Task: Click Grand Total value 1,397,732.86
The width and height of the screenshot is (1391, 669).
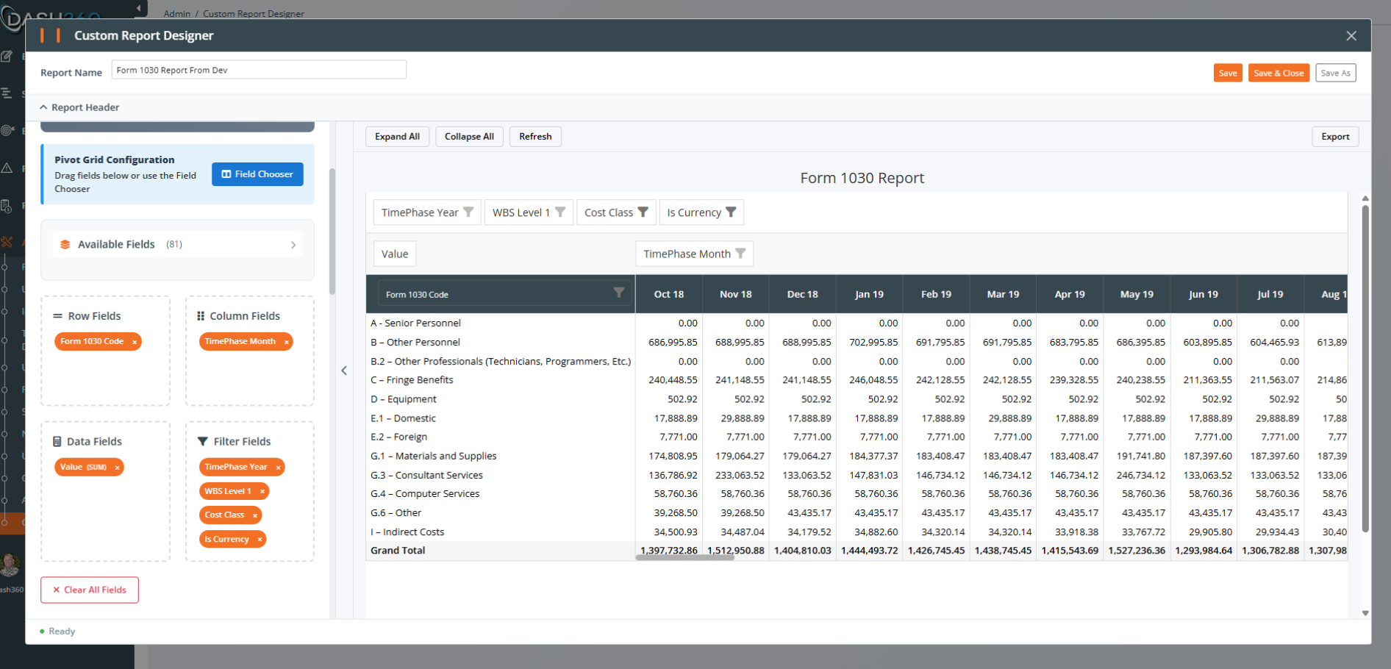Action: point(668,551)
